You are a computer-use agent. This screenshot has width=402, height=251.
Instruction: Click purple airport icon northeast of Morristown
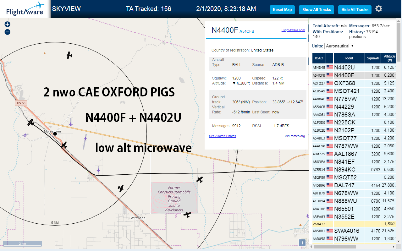(70, 124)
